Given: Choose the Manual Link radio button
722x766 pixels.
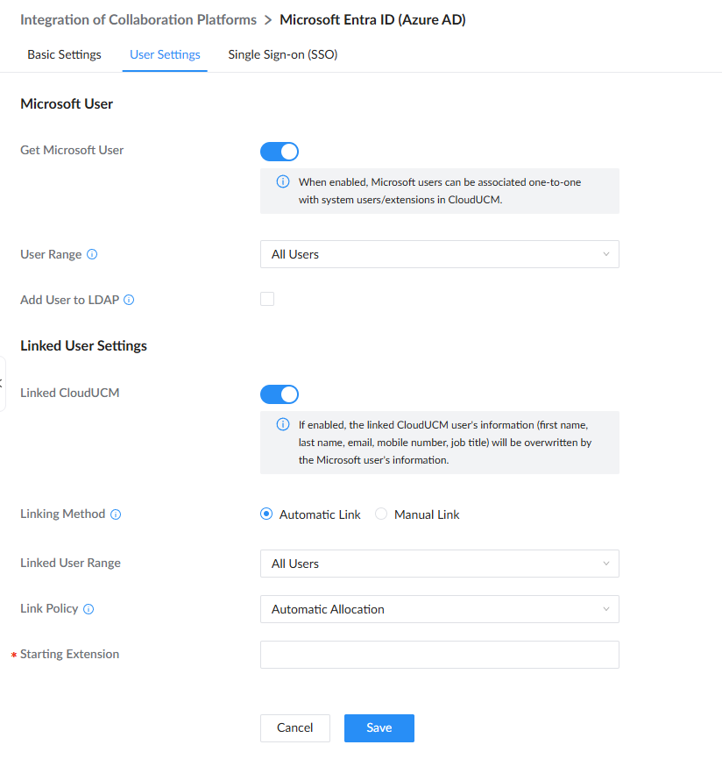Looking at the screenshot, I should pos(381,514).
